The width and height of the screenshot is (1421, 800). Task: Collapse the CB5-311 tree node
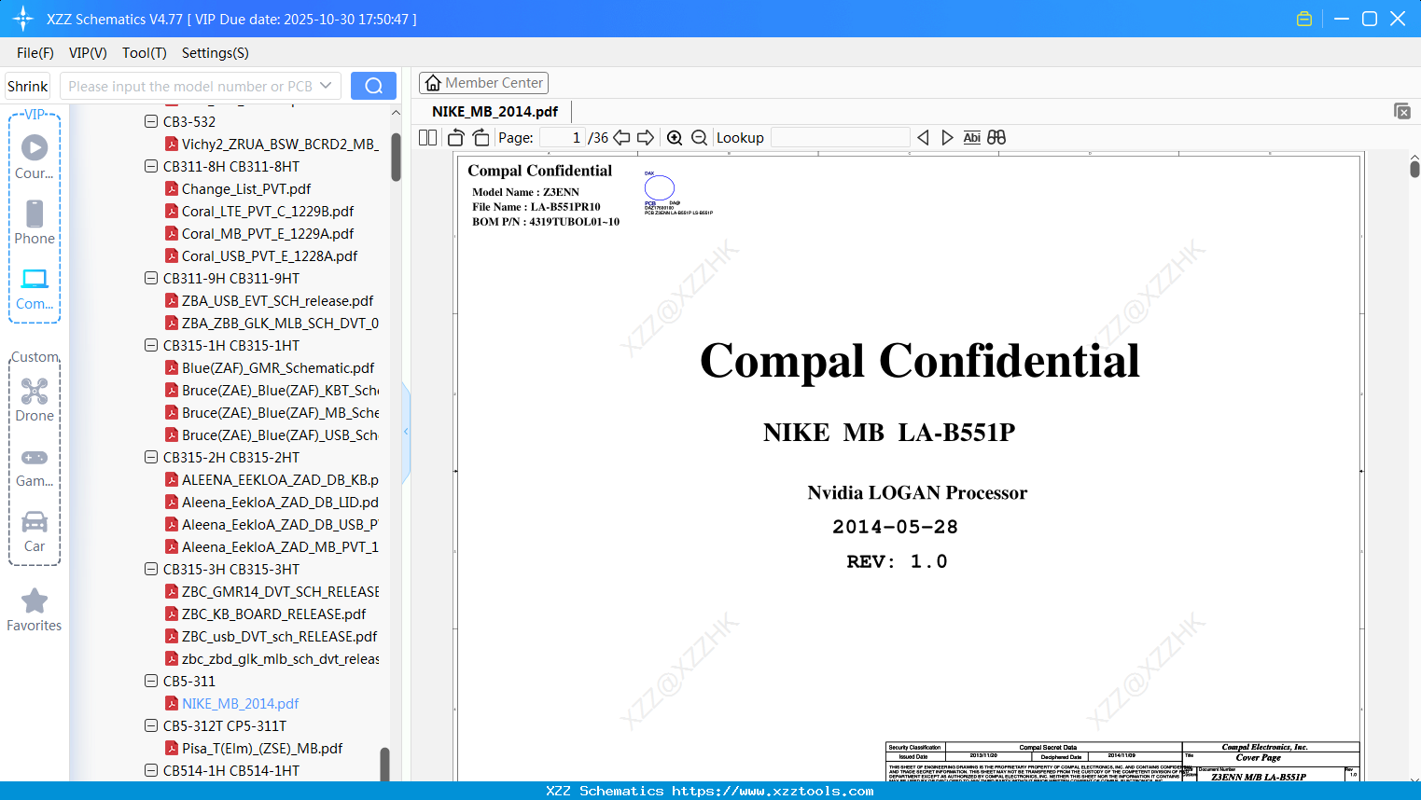[151, 681]
